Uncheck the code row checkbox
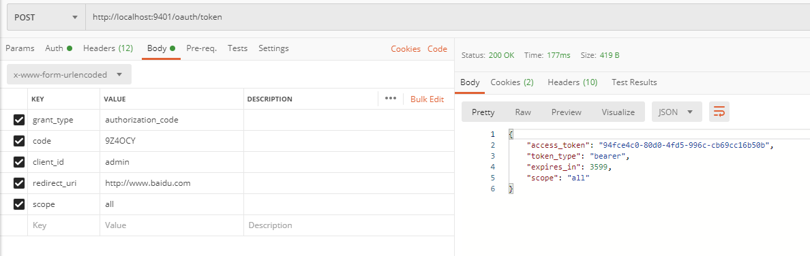This screenshot has width=810, height=256. click(x=19, y=141)
